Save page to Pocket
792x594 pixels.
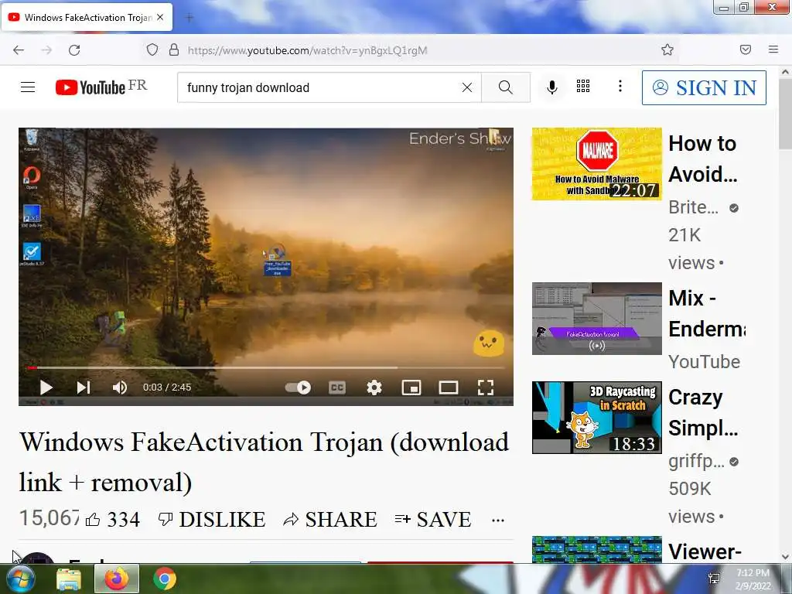click(745, 49)
